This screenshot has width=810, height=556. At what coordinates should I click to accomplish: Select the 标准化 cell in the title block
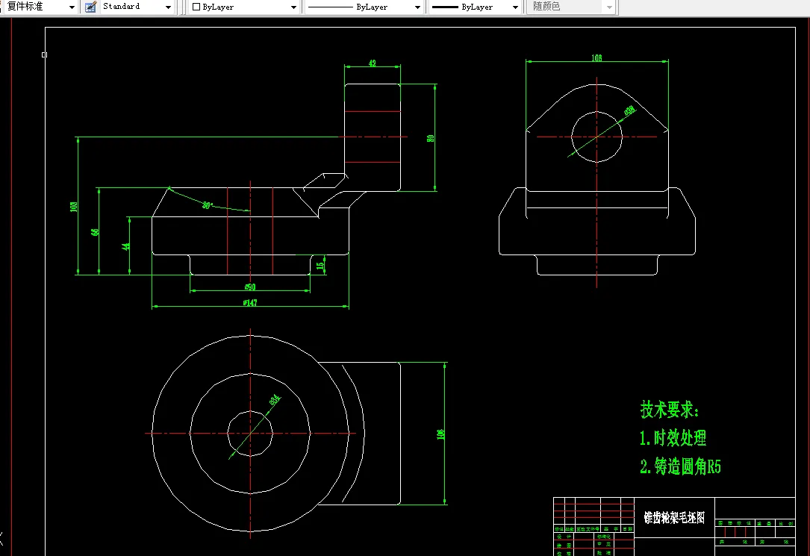(x=603, y=537)
